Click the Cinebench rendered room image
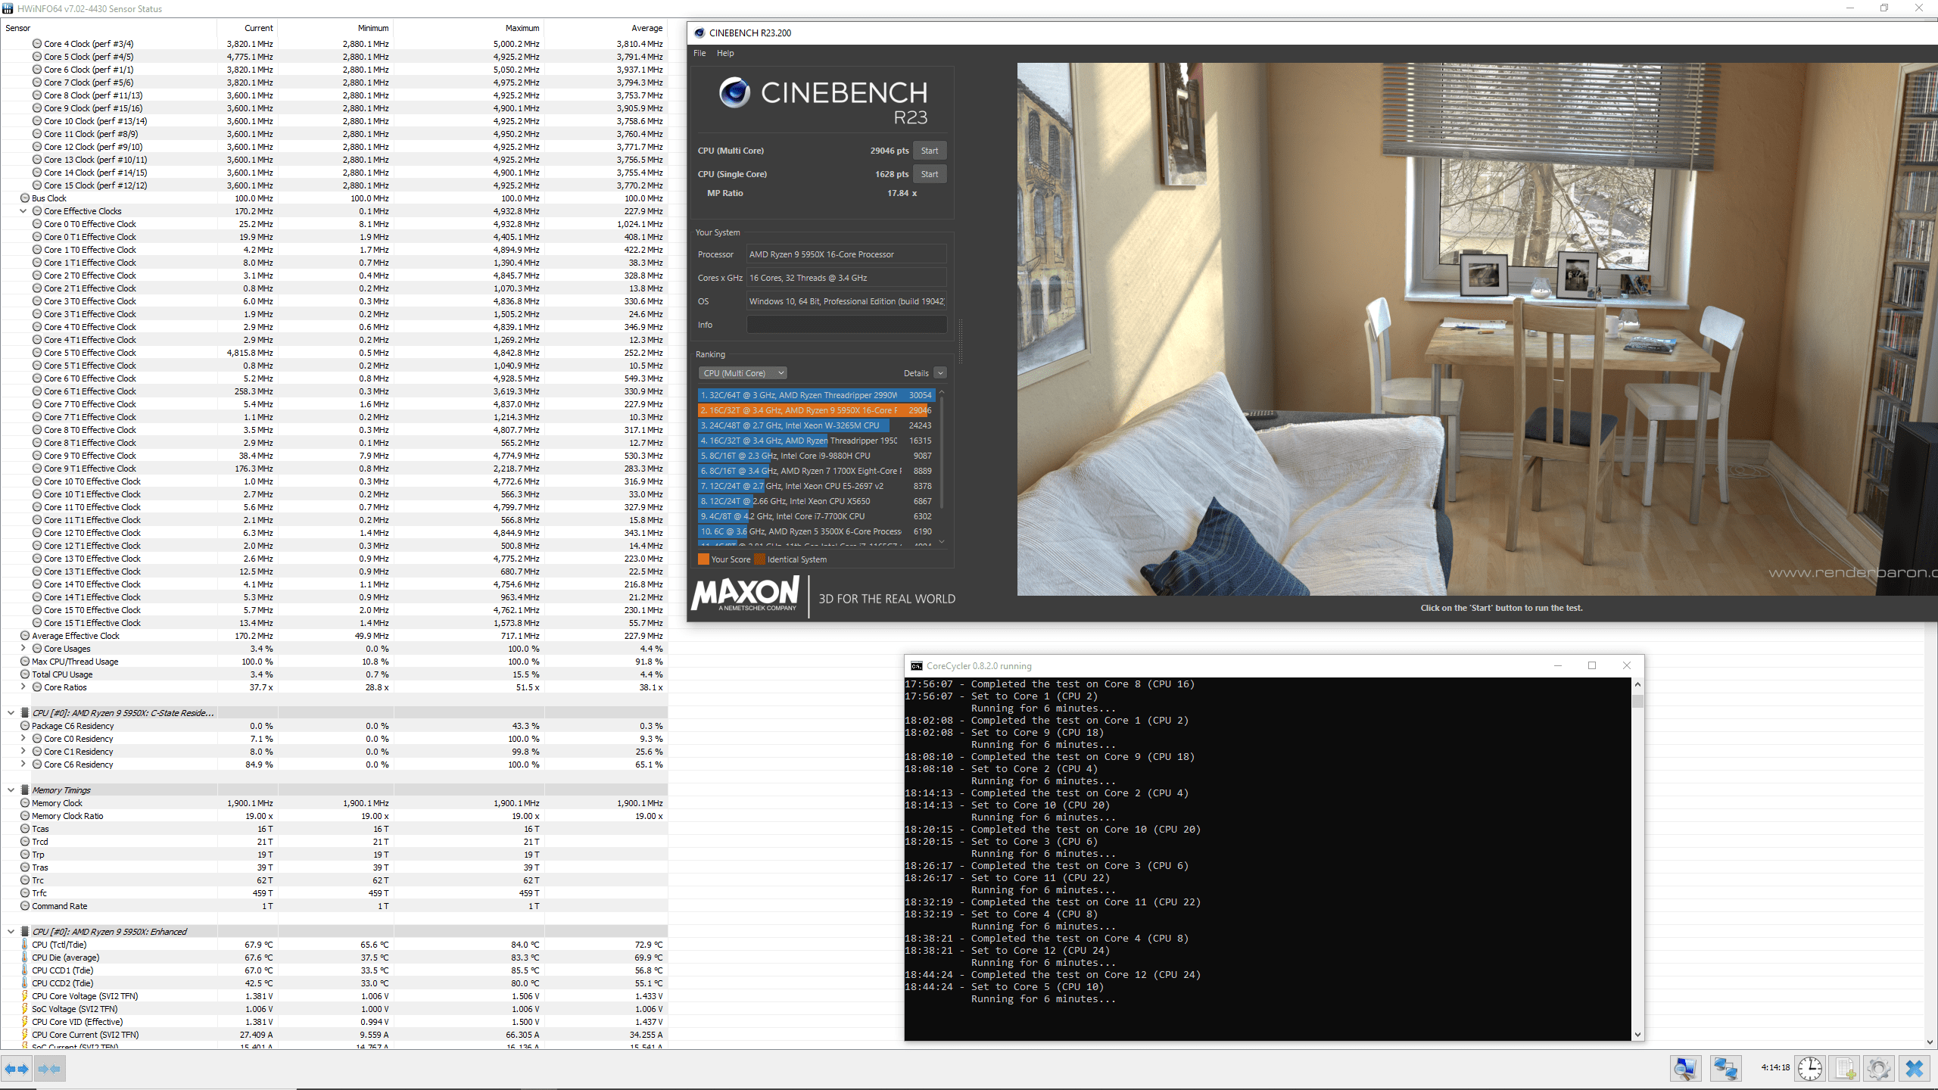Viewport: 1938px width, 1090px height. [1477, 329]
